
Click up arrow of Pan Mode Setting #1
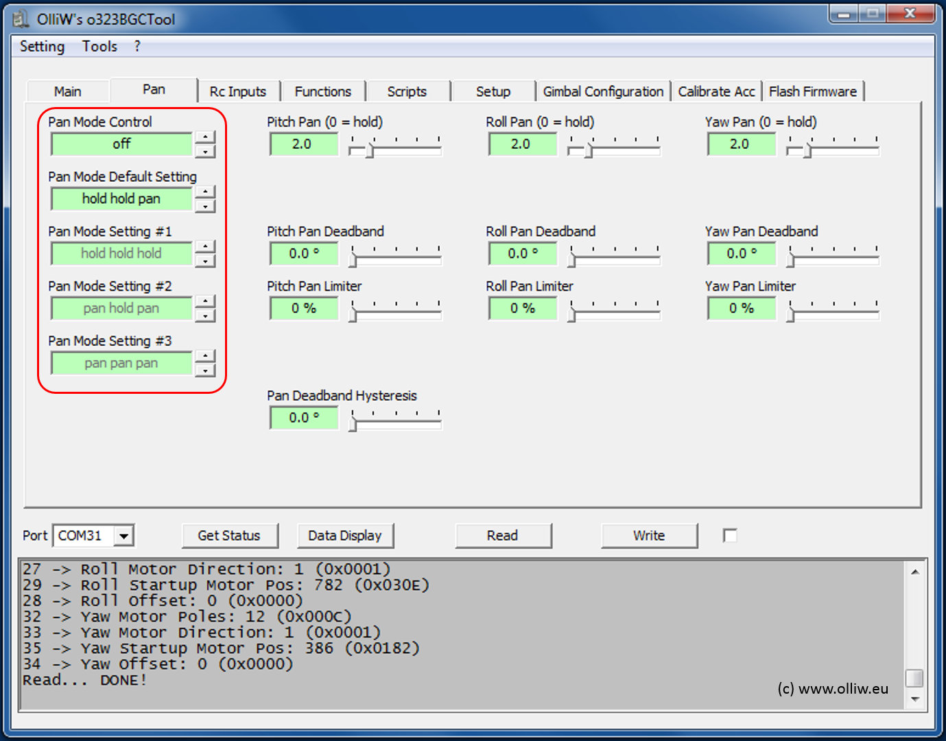(x=205, y=247)
